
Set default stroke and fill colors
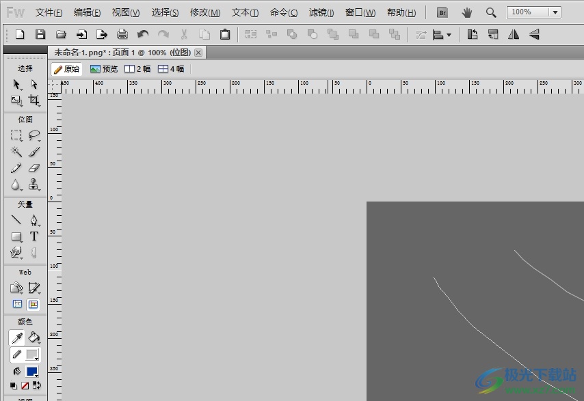point(14,385)
